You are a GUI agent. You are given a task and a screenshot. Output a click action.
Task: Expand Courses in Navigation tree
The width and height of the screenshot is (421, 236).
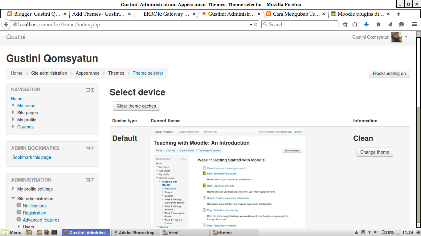tap(13, 127)
